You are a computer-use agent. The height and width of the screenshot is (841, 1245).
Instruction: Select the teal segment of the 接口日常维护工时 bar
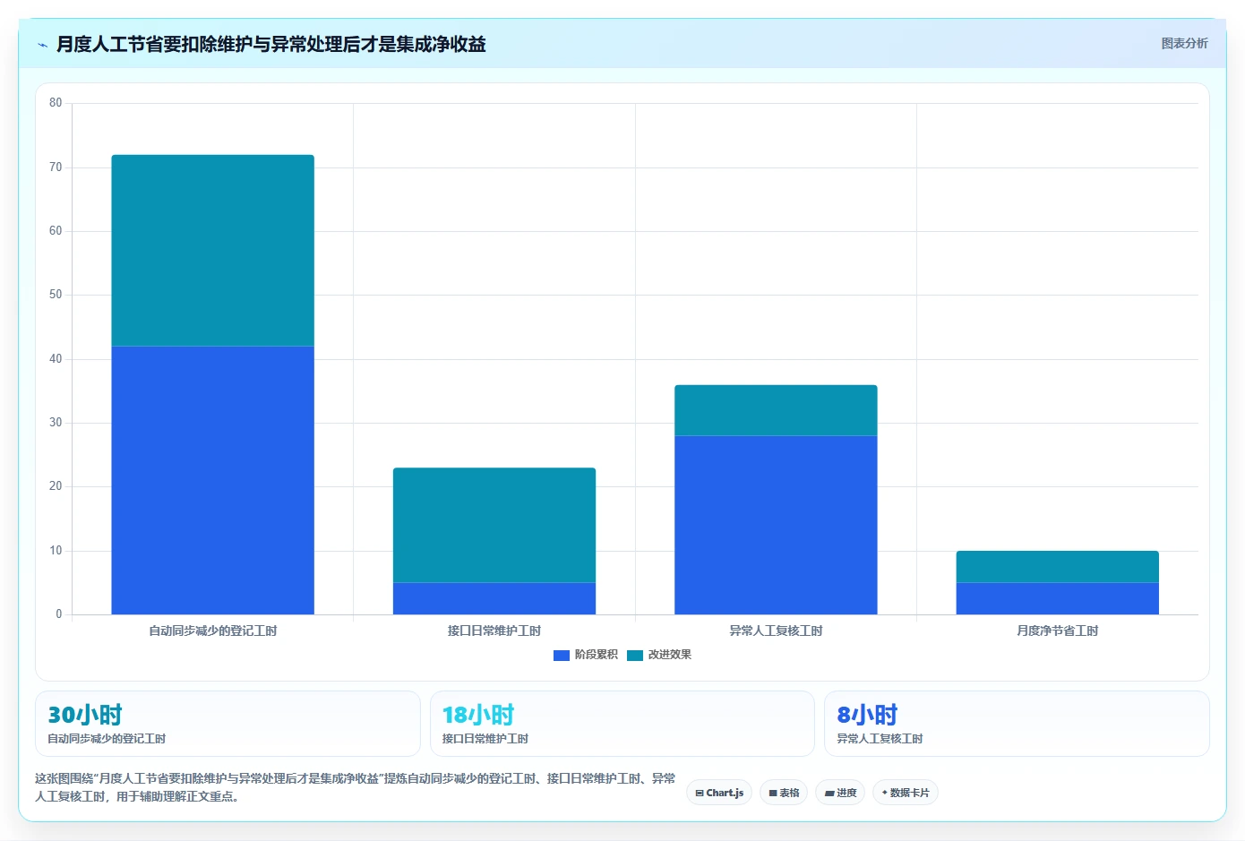494,525
